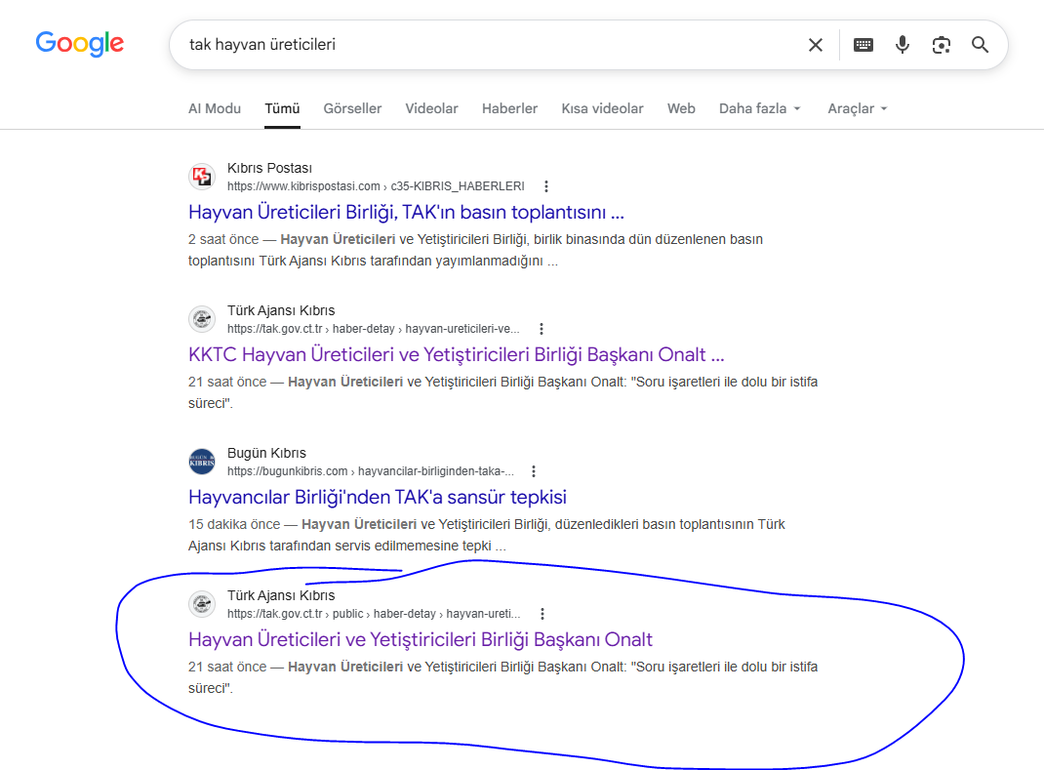
Task: Click Türk Ajansı Kıbrıs favicon above public URL
Action: [x=202, y=604]
